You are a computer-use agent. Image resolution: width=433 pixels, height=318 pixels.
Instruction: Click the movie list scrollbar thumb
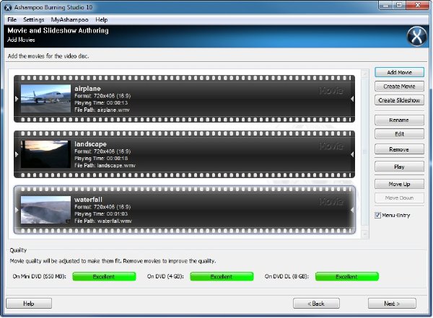point(364,152)
